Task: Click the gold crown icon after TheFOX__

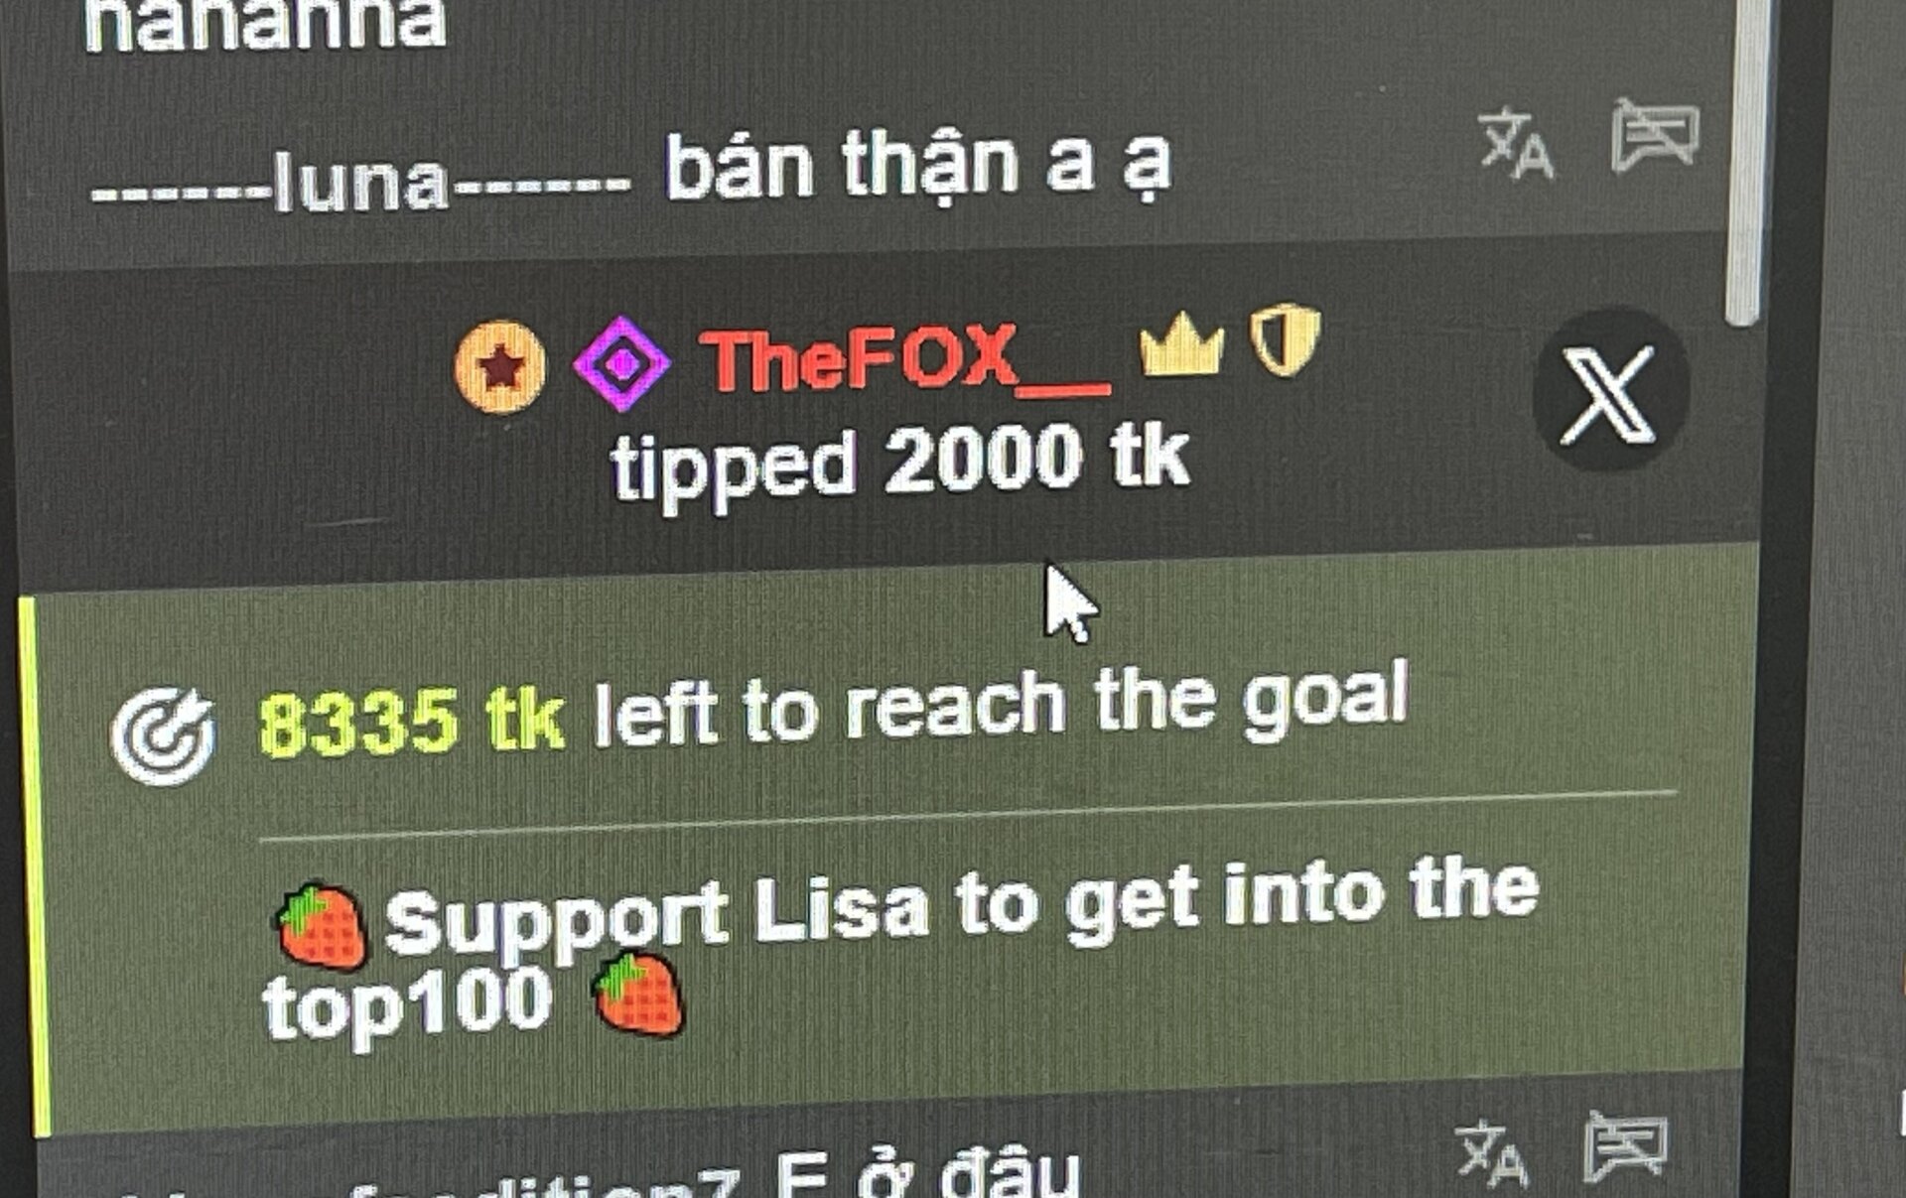Action: coord(1181,343)
